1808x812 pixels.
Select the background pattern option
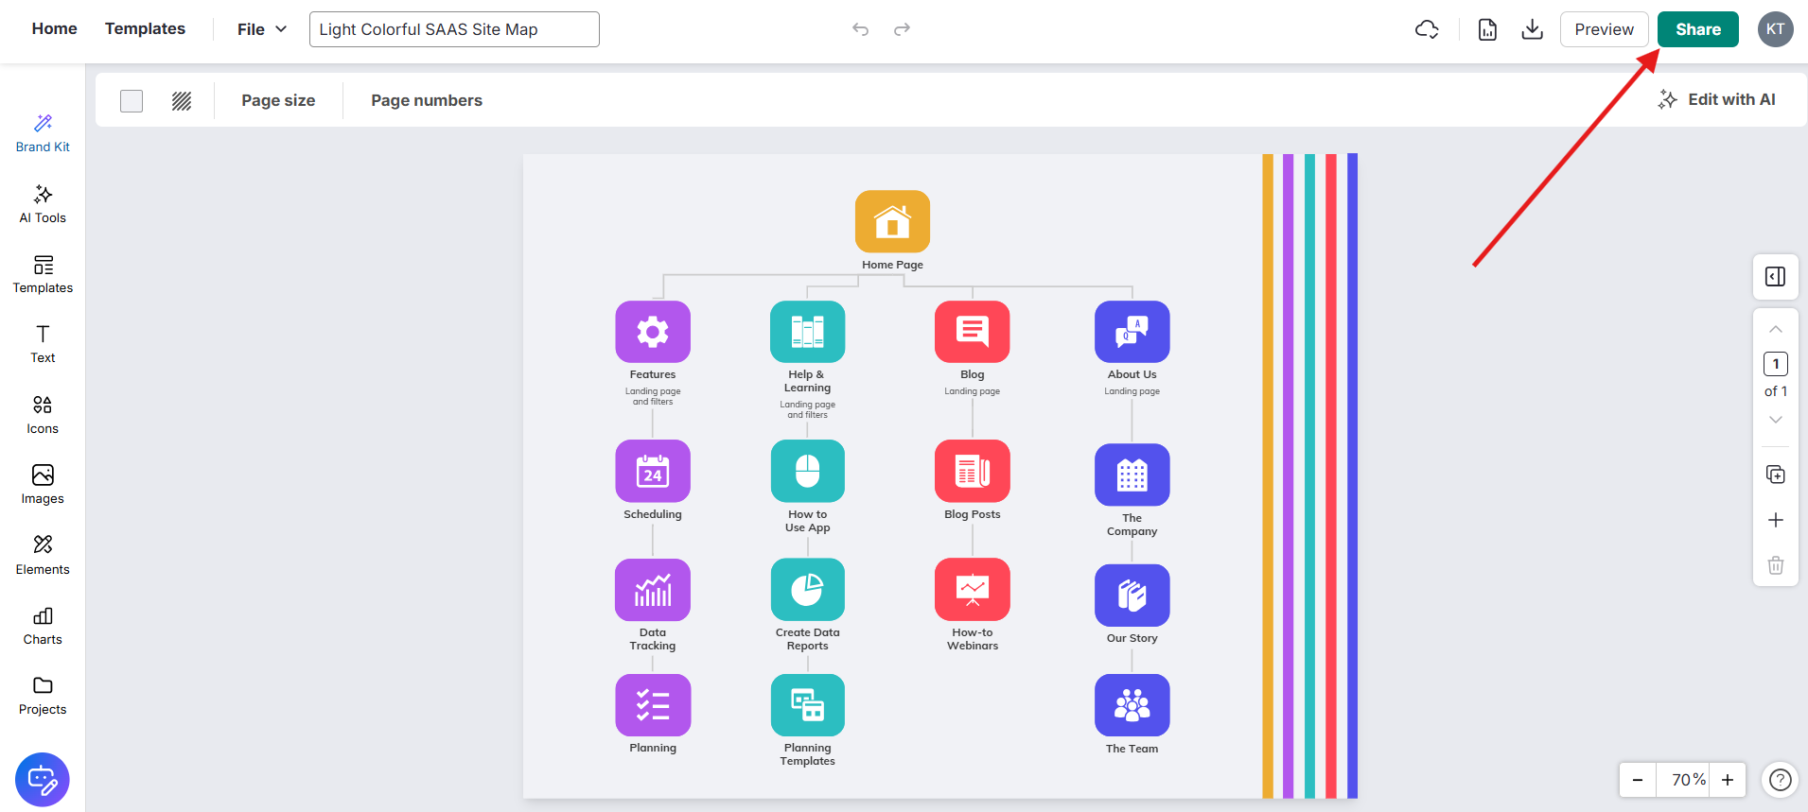tap(182, 101)
